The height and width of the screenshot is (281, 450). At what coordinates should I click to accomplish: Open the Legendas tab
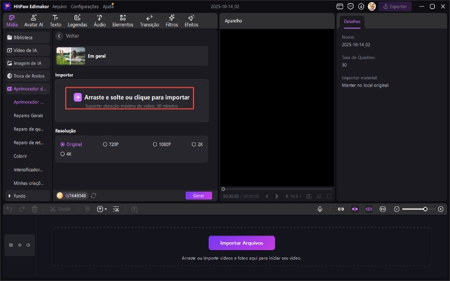coord(77,21)
